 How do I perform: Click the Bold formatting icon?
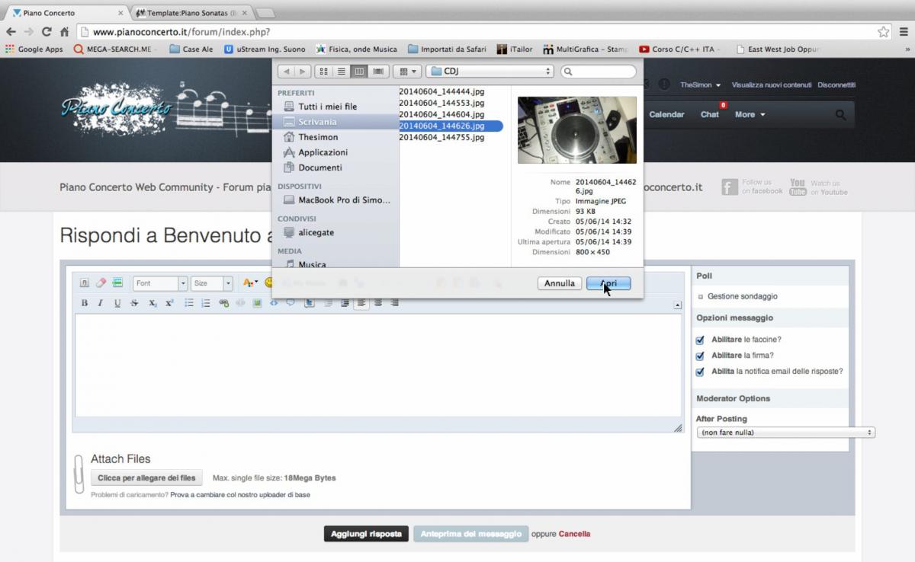click(85, 303)
